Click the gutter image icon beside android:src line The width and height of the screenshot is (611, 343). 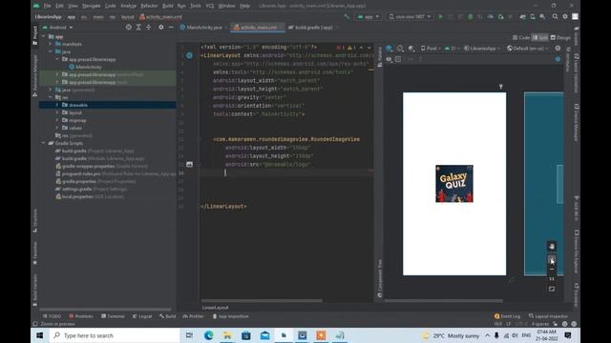(189, 164)
